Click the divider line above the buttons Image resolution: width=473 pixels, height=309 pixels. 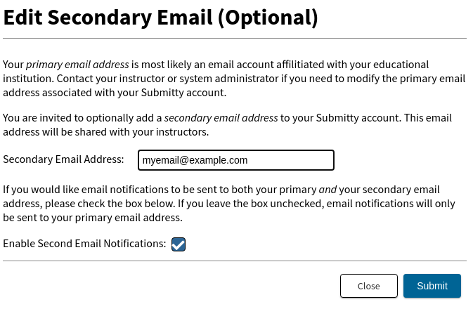tap(235, 261)
